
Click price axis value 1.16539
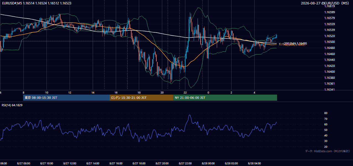click(x=329, y=30)
